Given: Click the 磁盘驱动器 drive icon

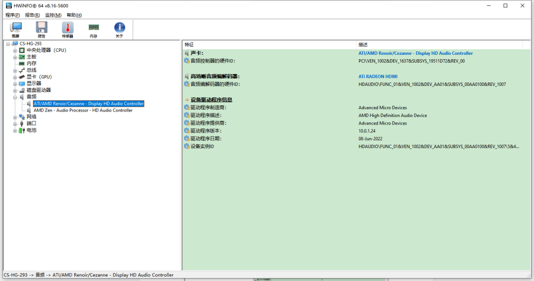Looking at the screenshot, I should pos(22,90).
